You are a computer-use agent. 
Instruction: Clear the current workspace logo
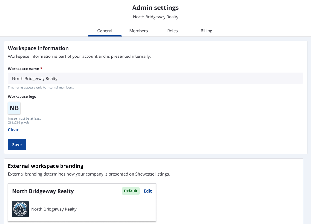(13, 129)
